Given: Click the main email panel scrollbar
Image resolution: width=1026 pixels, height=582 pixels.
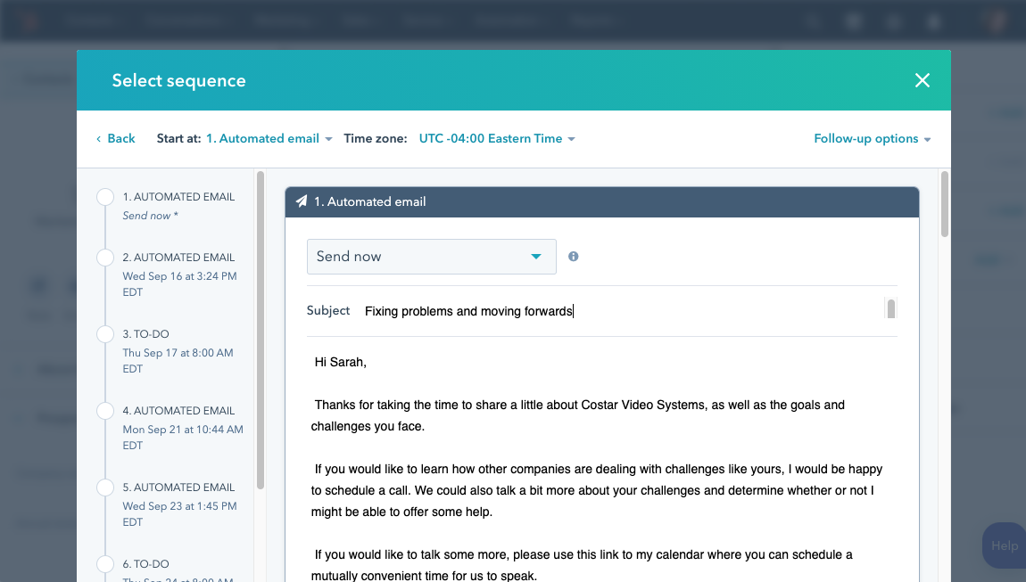Looking at the screenshot, I should [x=944, y=204].
